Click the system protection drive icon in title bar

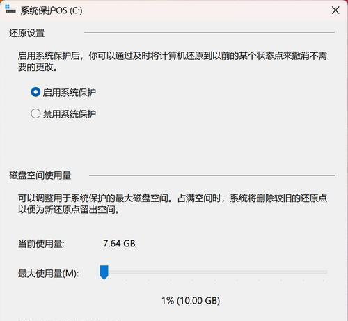point(10,9)
